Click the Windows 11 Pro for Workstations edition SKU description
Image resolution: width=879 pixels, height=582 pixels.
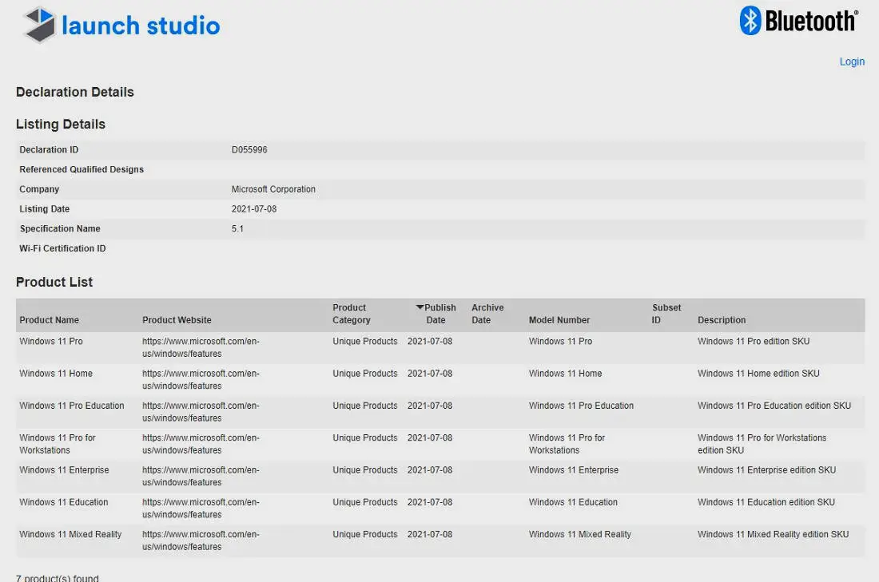coord(762,444)
